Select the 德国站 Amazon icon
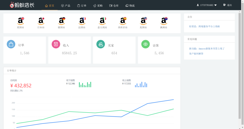Screen dimensions: 244x129 pyautogui.click(x=61, y=21)
